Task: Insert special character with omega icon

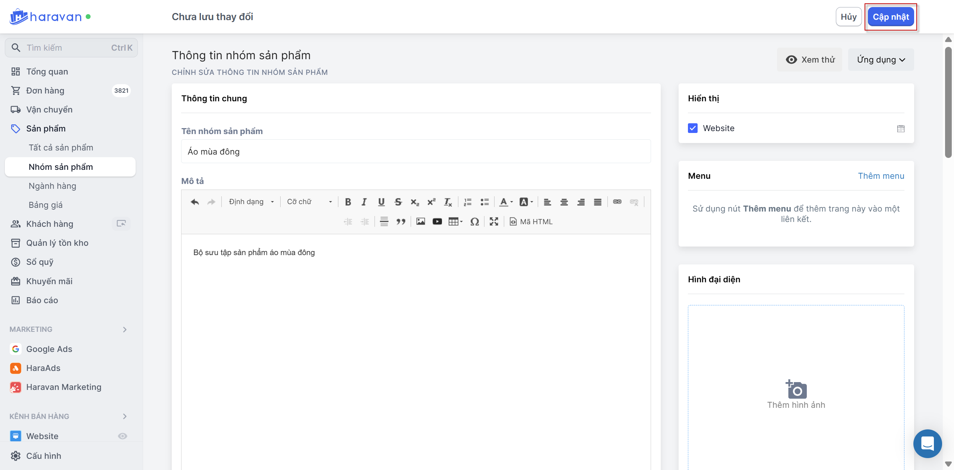Action: tap(474, 222)
